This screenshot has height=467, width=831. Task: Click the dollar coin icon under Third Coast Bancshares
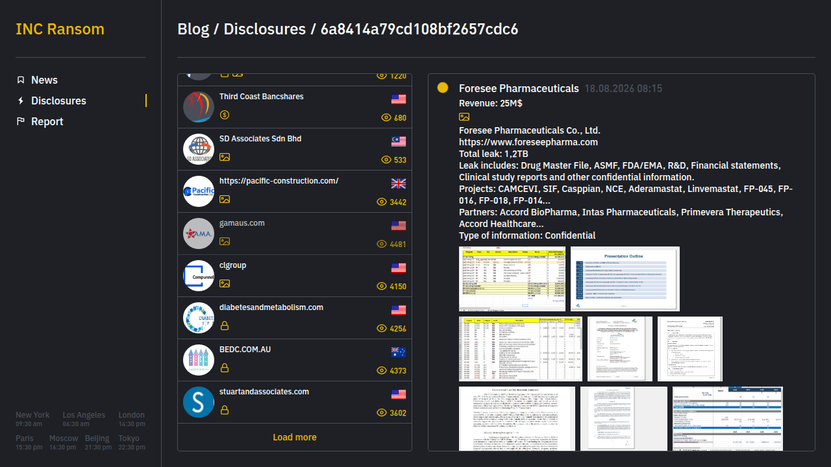tap(225, 115)
